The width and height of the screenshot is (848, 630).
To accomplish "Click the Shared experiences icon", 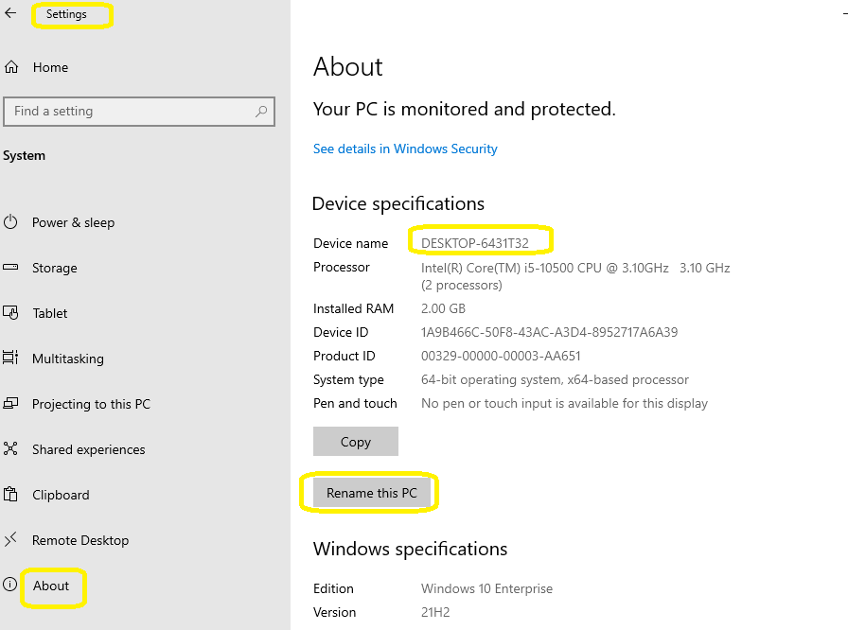I will (10, 448).
